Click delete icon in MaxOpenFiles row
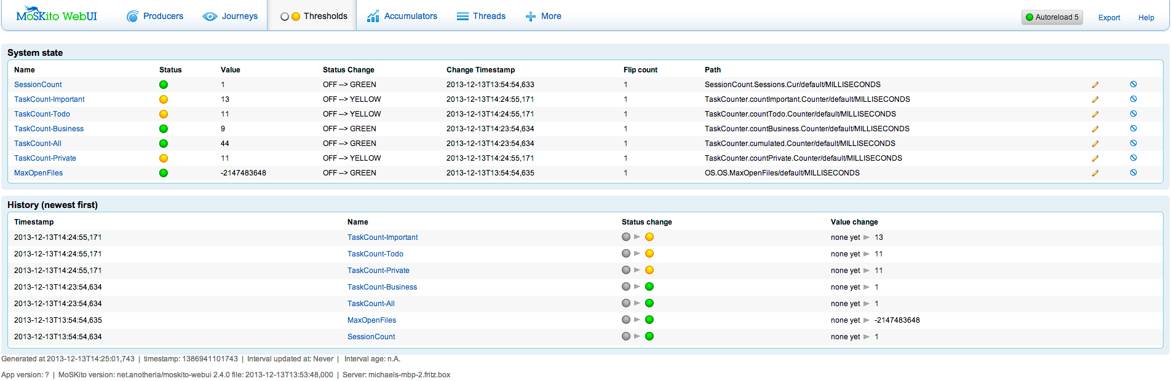 (1133, 172)
